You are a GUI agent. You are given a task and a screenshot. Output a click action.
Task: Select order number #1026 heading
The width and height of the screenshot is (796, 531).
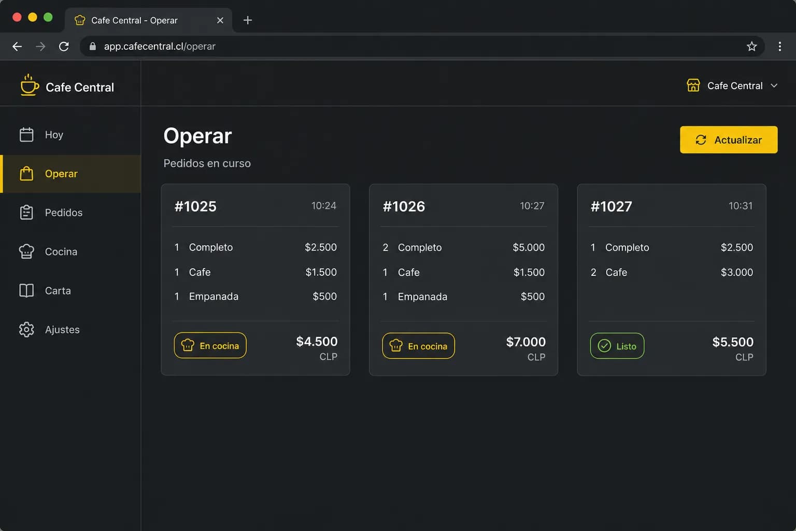404,206
